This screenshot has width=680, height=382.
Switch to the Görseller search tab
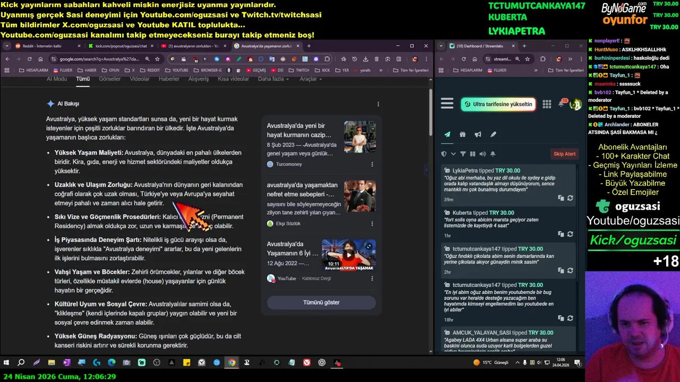click(109, 79)
